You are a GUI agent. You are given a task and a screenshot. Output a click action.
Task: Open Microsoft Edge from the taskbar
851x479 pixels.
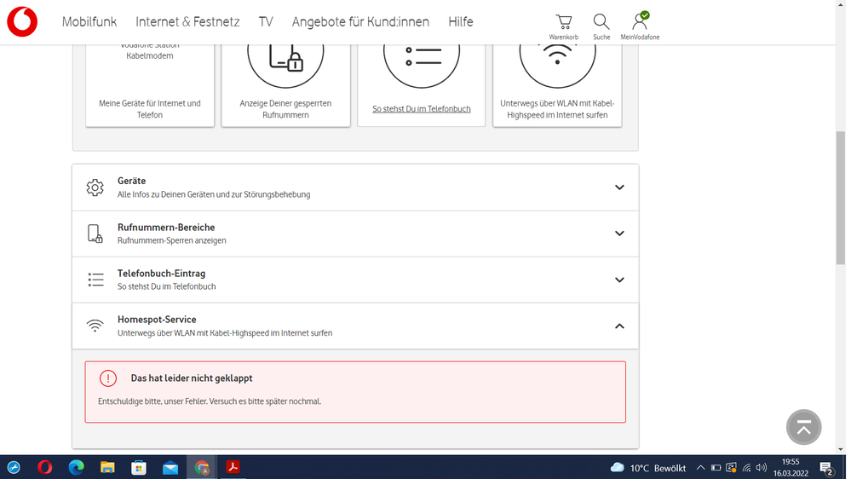[77, 467]
